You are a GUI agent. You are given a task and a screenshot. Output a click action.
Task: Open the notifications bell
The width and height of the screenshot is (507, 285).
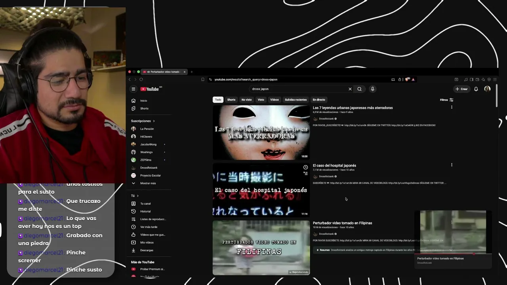pos(476,89)
